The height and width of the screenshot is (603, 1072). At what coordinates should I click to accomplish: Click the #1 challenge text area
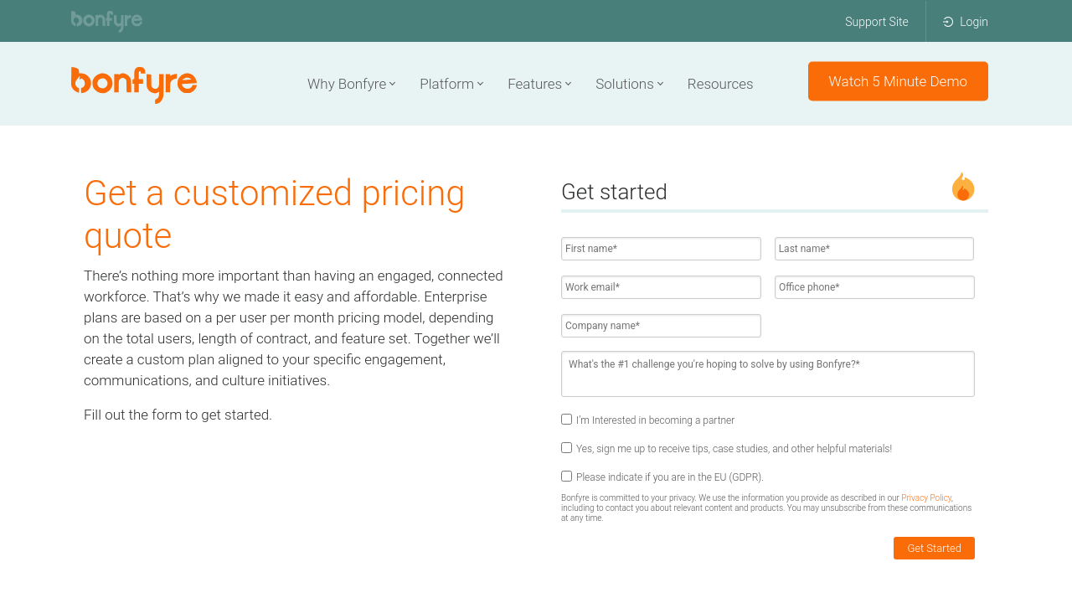[767, 374]
